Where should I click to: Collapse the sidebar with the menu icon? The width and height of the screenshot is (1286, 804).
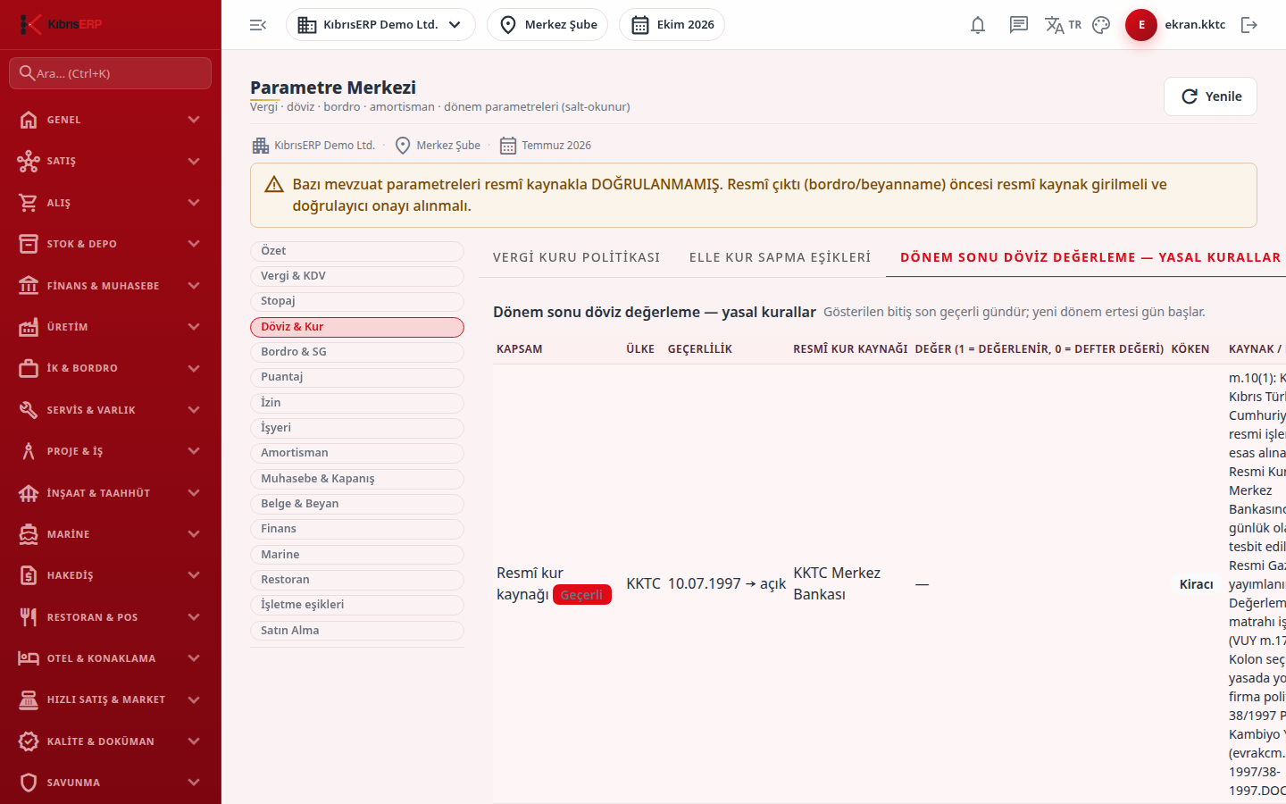pyautogui.click(x=258, y=25)
